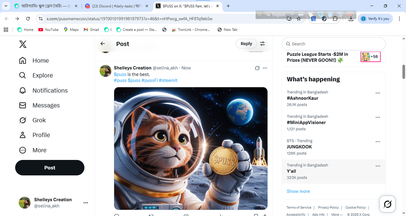Open the three-dot menu on Shelleys Creation's reply
The width and height of the screenshot is (406, 216).
pos(265,68)
